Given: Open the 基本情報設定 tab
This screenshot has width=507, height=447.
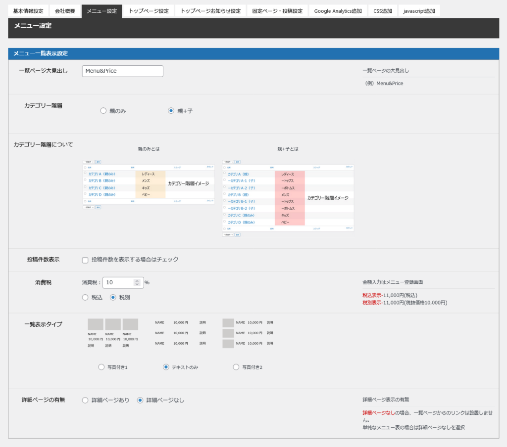Looking at the screenshot, I should tap(28, 11).
